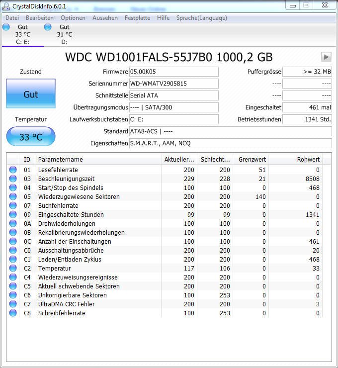Sort by the ID column header
Viewport: 338px width, 368px height.
coord(27,159)
